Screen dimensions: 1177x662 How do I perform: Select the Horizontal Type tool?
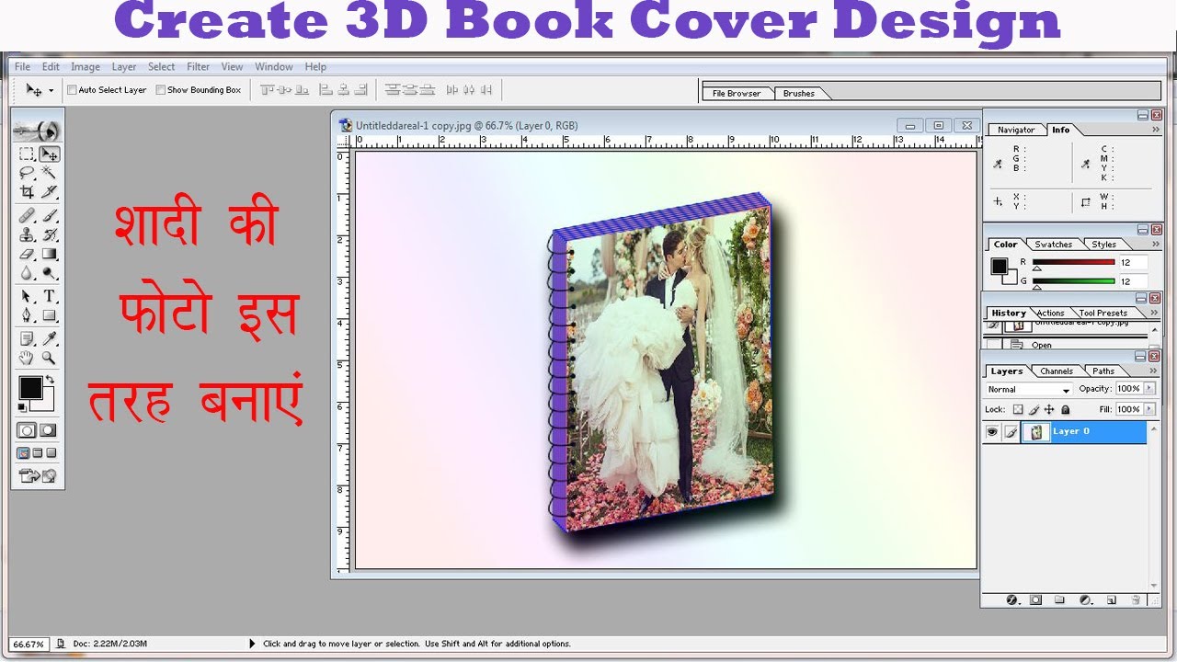pos(50,296)
